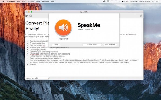The width and height of the screenshot is (161, 100).
Task: Click "Easily switch between different speakers" line
Action: click(45, 58)
